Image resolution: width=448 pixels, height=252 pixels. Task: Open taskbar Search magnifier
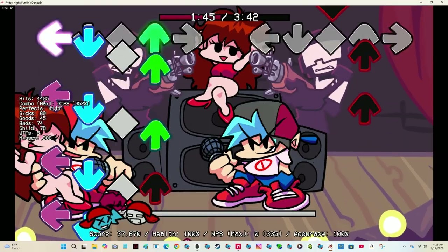tap(74, 246)
